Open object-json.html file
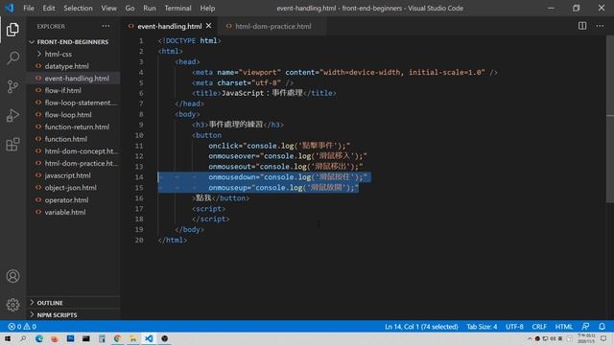This screenshot has height=345, width=614. [x=70, y=188]
